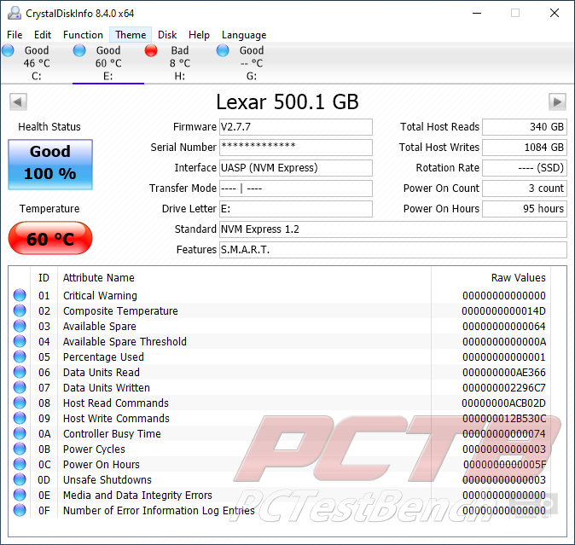Click the Transfer Mode field
Screen dimensions: 575x545
[x=296, y=188]
